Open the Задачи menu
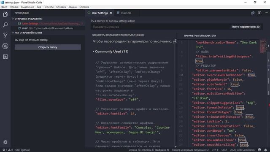Screen dimensions: 270x152 click(73, 7)
